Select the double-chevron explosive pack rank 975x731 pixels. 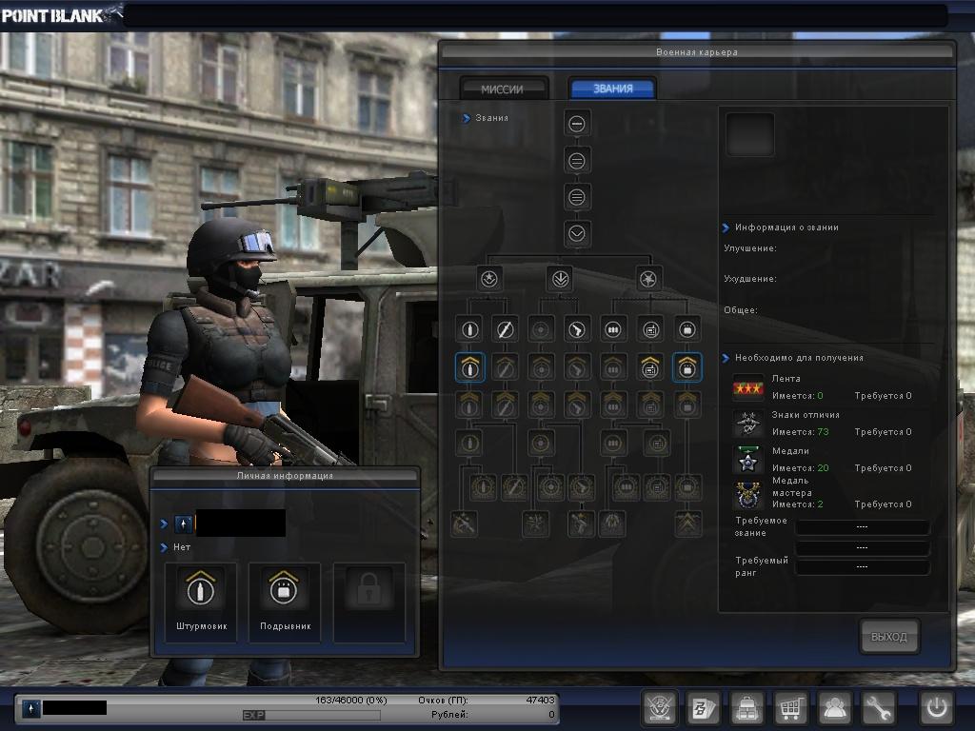687,405
